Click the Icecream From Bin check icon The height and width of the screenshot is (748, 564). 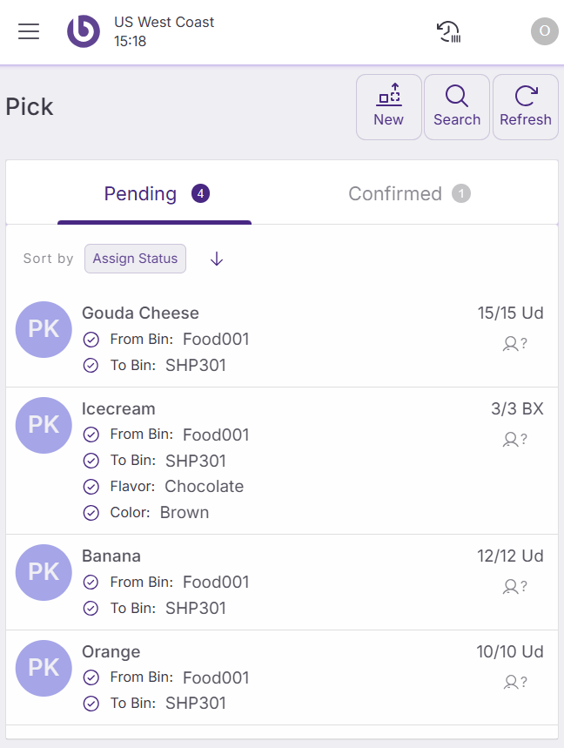pyautogui.click(x=91, y=435)
